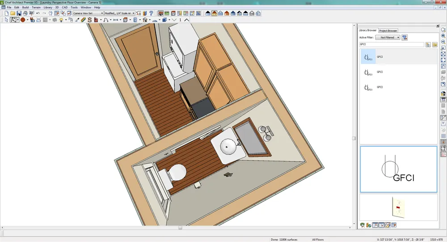Select the third GFCI library item
The image size is (447, 242).
click(398, 87)
